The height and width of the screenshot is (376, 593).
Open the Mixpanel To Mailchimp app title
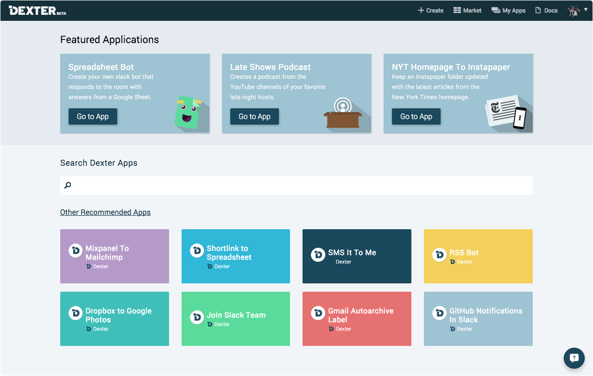107,253
